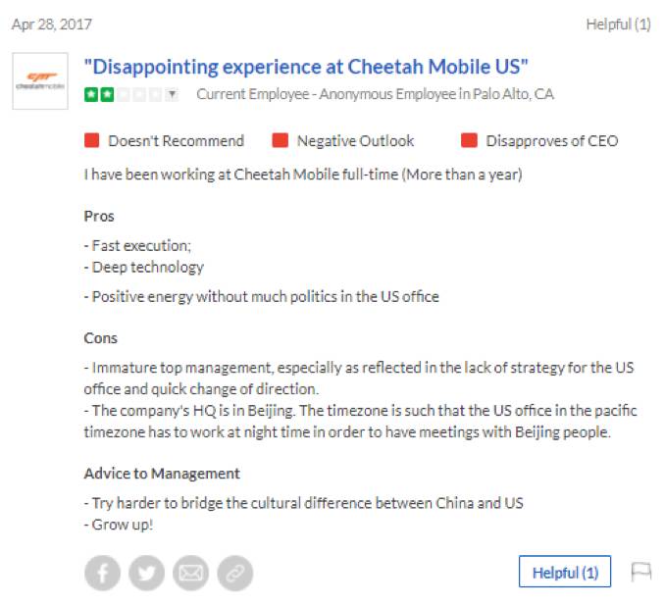This screenshot has width=665, height=605.
Task: Expand the rating details dropdown arrow
Action: coord(173,94)
